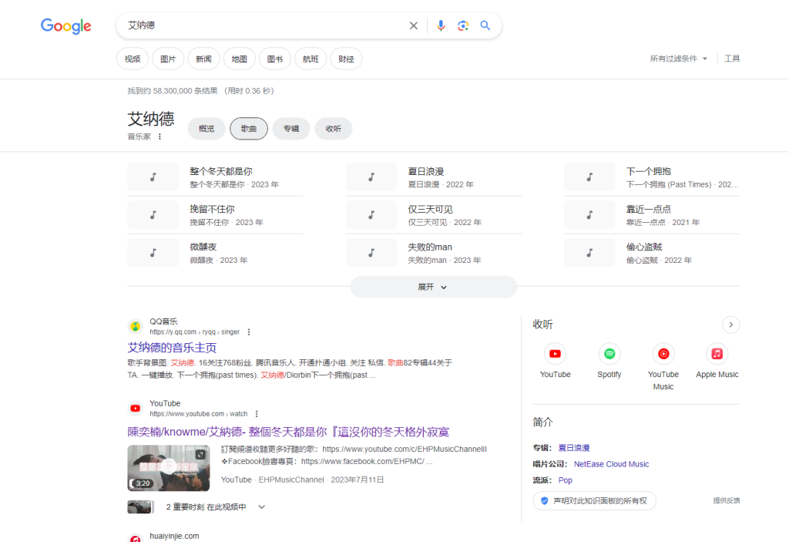Listen on YouTube Music

click(x=663, y=367)
